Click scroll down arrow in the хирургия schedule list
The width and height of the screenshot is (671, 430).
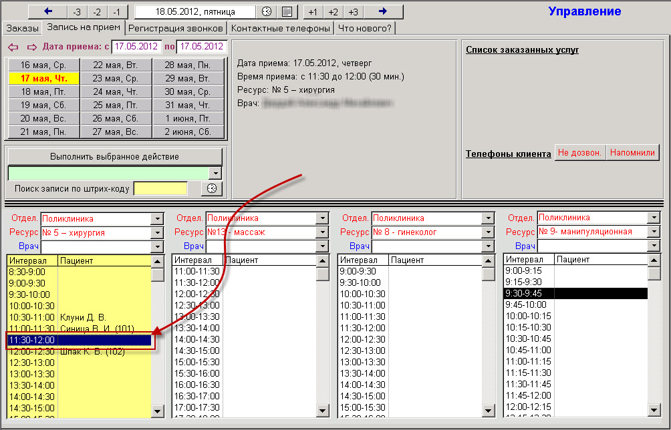[x=158, y=411]
